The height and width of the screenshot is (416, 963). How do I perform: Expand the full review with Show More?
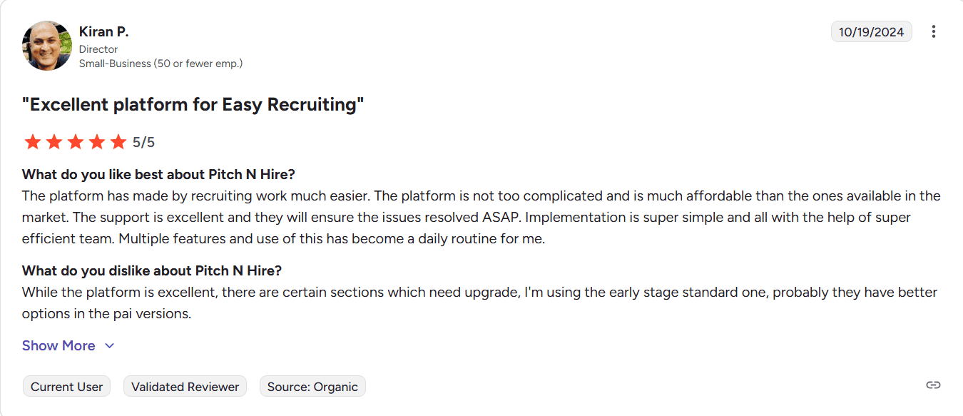[x=58, y=345]
